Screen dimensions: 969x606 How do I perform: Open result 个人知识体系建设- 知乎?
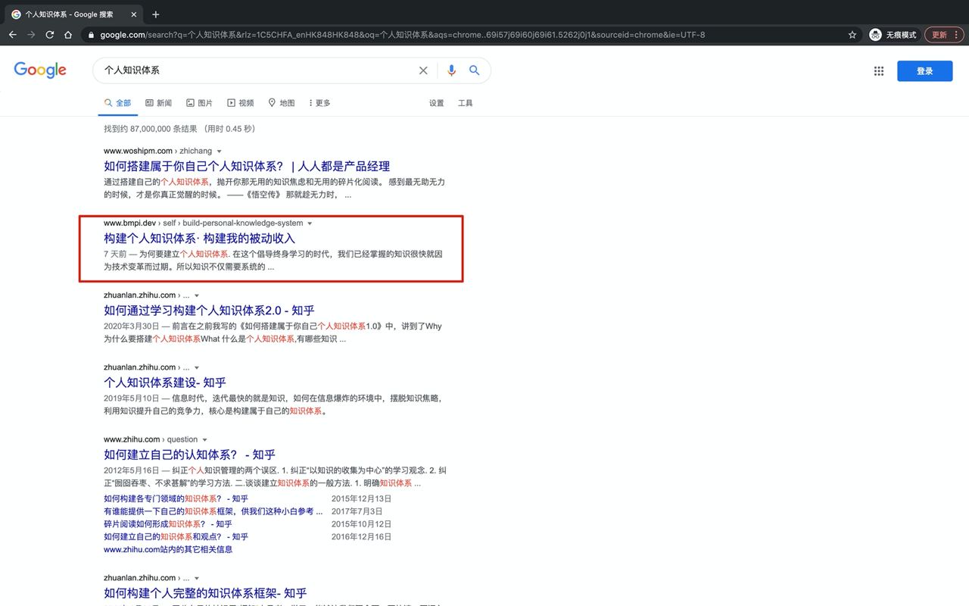pos(165,383)
